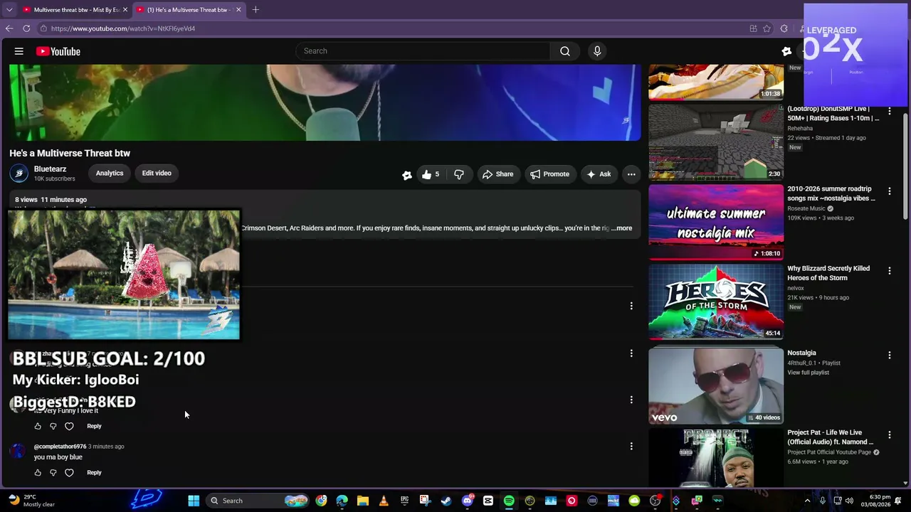Open options for the @completathor6976 comment
The width and height of the screenshot is (911, 512).
631,447
